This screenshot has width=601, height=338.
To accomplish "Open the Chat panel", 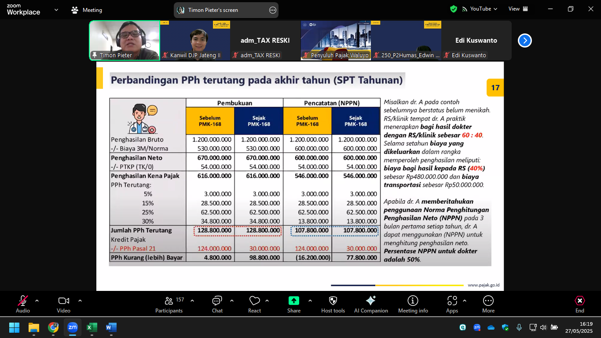I will point(217,304).
